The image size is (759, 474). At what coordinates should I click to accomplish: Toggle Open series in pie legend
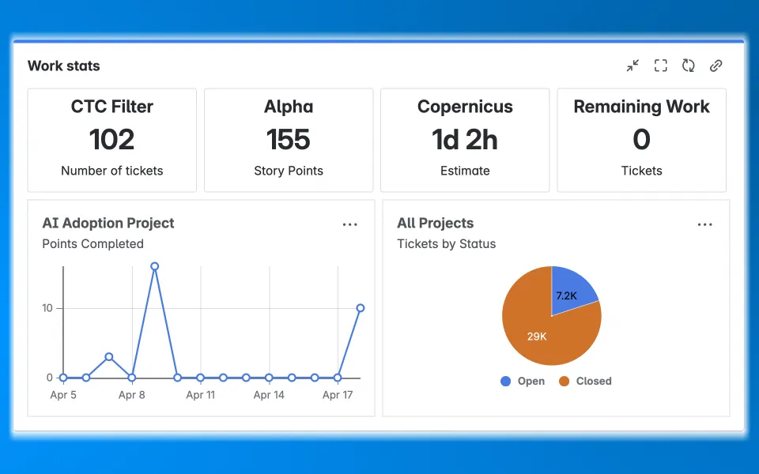[x=523, y=381]
